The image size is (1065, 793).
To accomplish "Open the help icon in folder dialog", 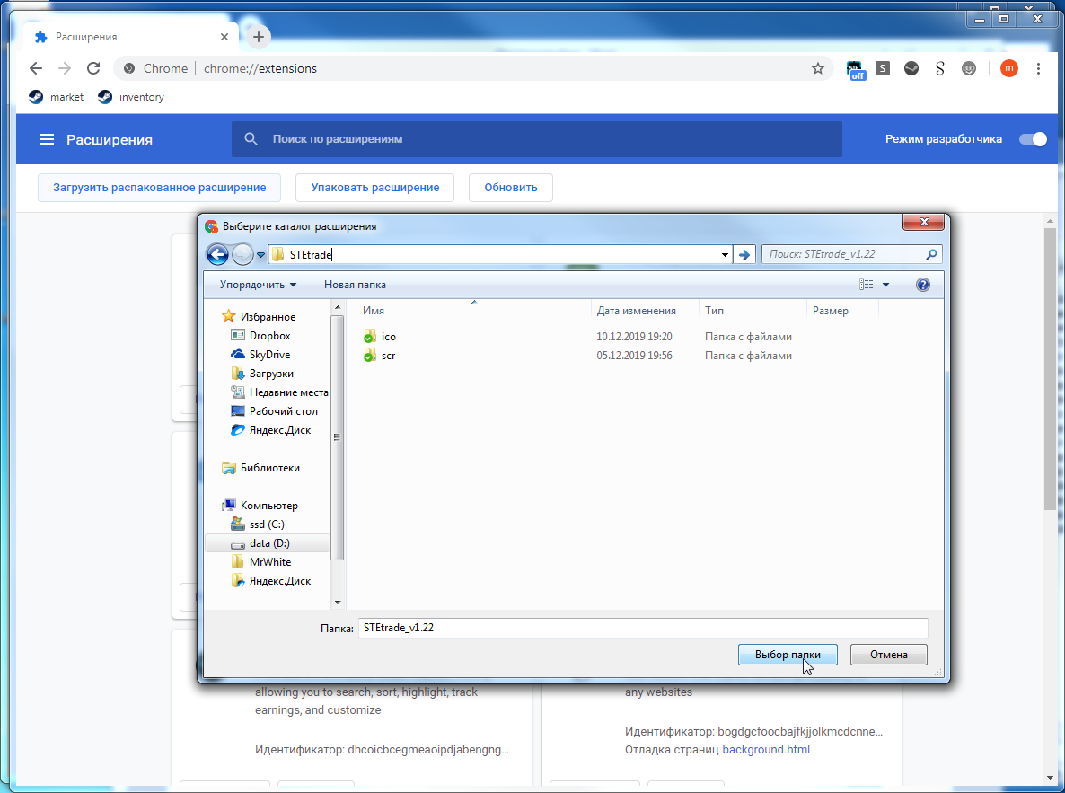I will click(x=922, y=285).
